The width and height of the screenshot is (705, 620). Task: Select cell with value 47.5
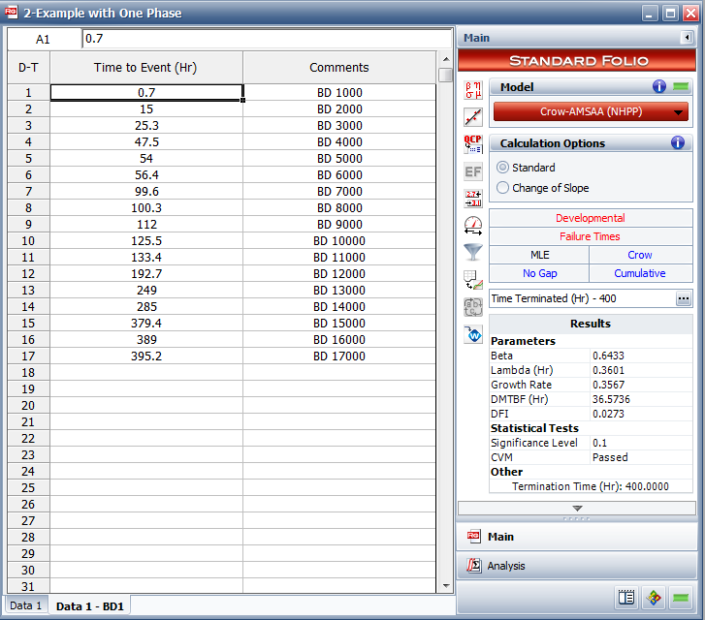146,142
